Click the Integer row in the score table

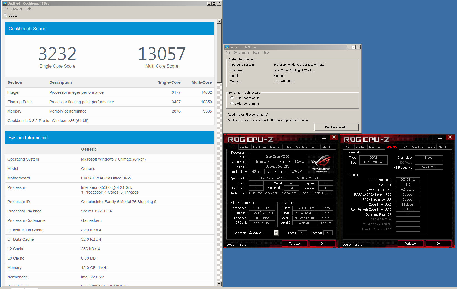(110, 92)
